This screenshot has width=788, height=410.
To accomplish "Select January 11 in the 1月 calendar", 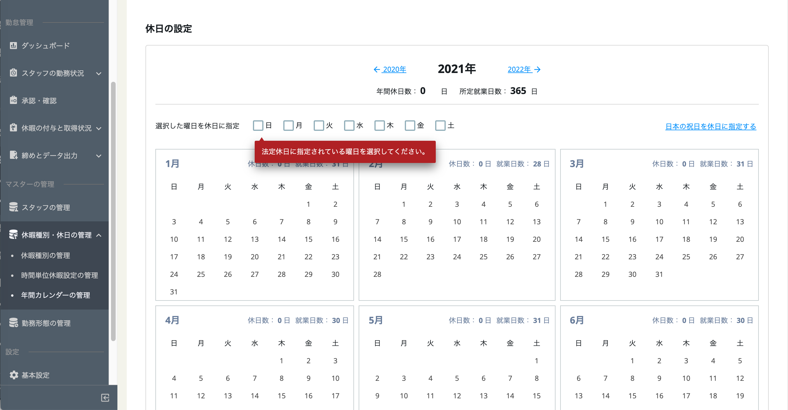I will pos(201,239).
